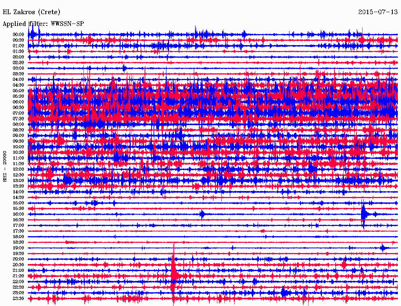
Task: Select the 07:00 time label
Action: coord(18,113)
